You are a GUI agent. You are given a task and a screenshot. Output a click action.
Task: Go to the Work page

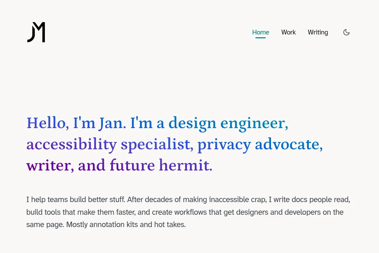pos(288,32)
